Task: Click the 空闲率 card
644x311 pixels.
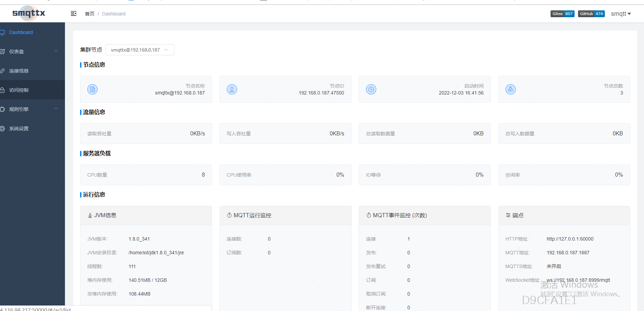Action: pyautogui.click(x=564, y=175)
